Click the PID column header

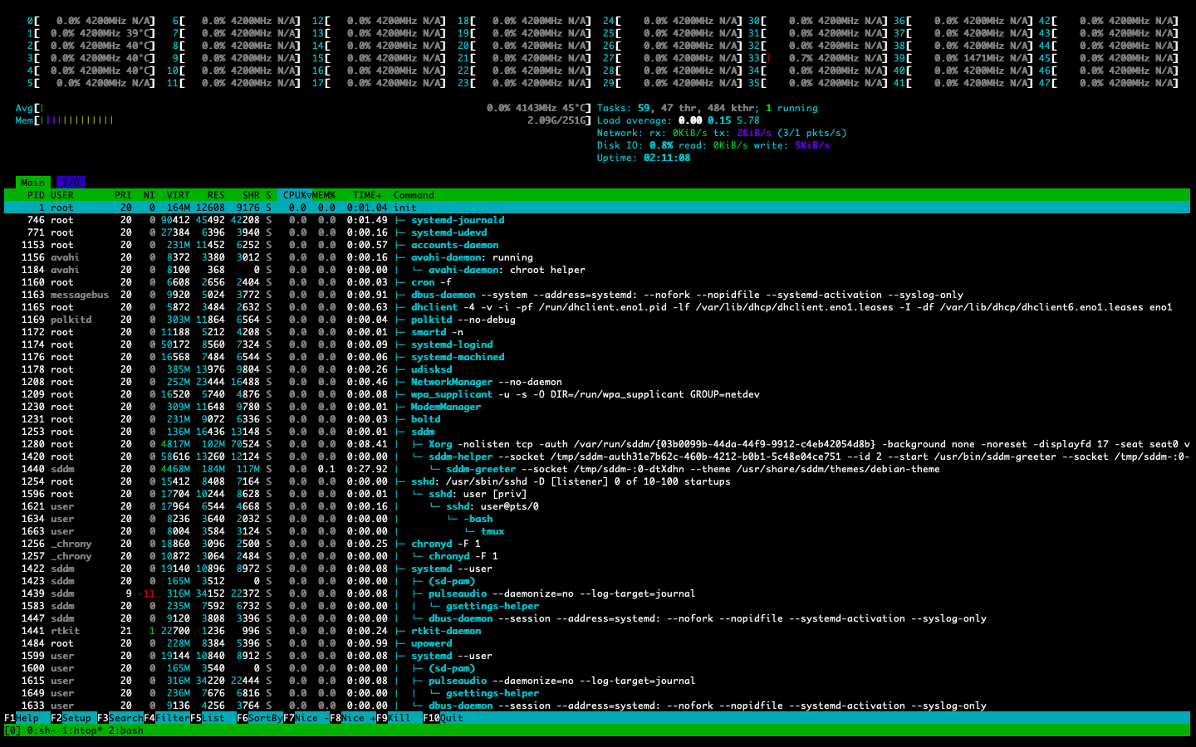click(x=36, y=195)
